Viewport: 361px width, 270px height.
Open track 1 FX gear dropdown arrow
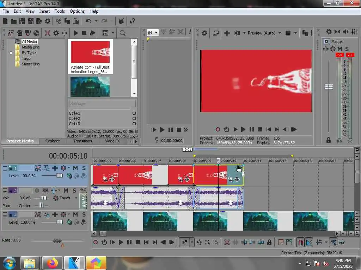click(x=69, y=168)
